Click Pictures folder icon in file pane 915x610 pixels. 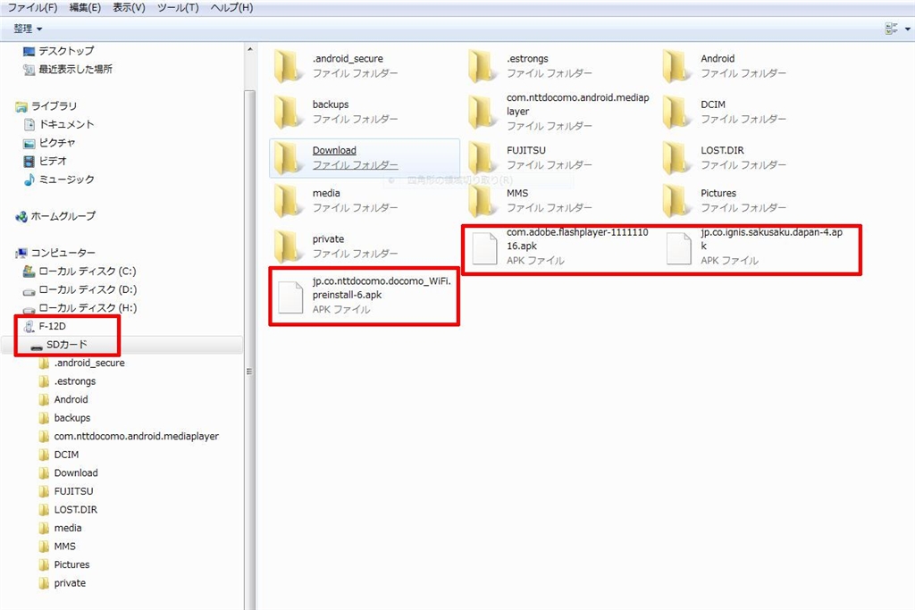pyautogui.click(x=677, y=201)
